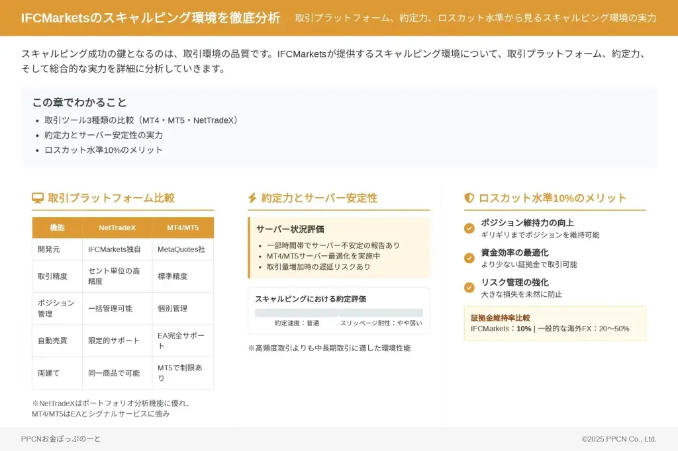
Task: Click the 約定力とサーバー安定性の実力 bullet item
Action: click(104, 135)
